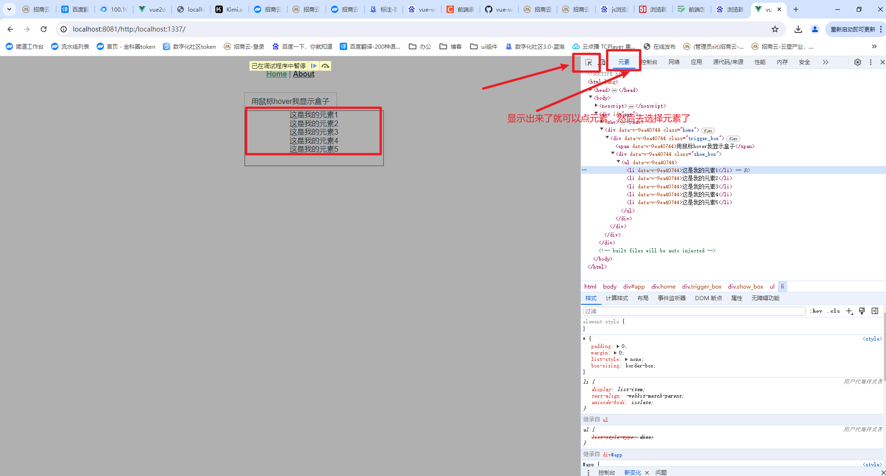886x476 pixels.
Task: Collapse the show_box div node
Action: coord(613,154)
